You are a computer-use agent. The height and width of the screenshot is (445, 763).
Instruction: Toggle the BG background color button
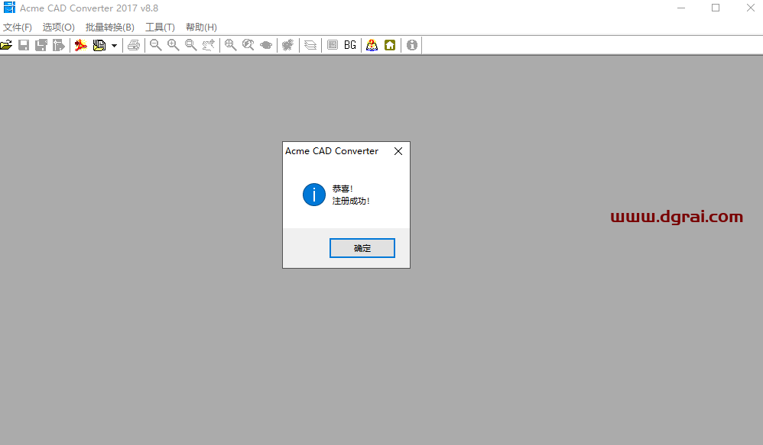(x=350, y=45)
